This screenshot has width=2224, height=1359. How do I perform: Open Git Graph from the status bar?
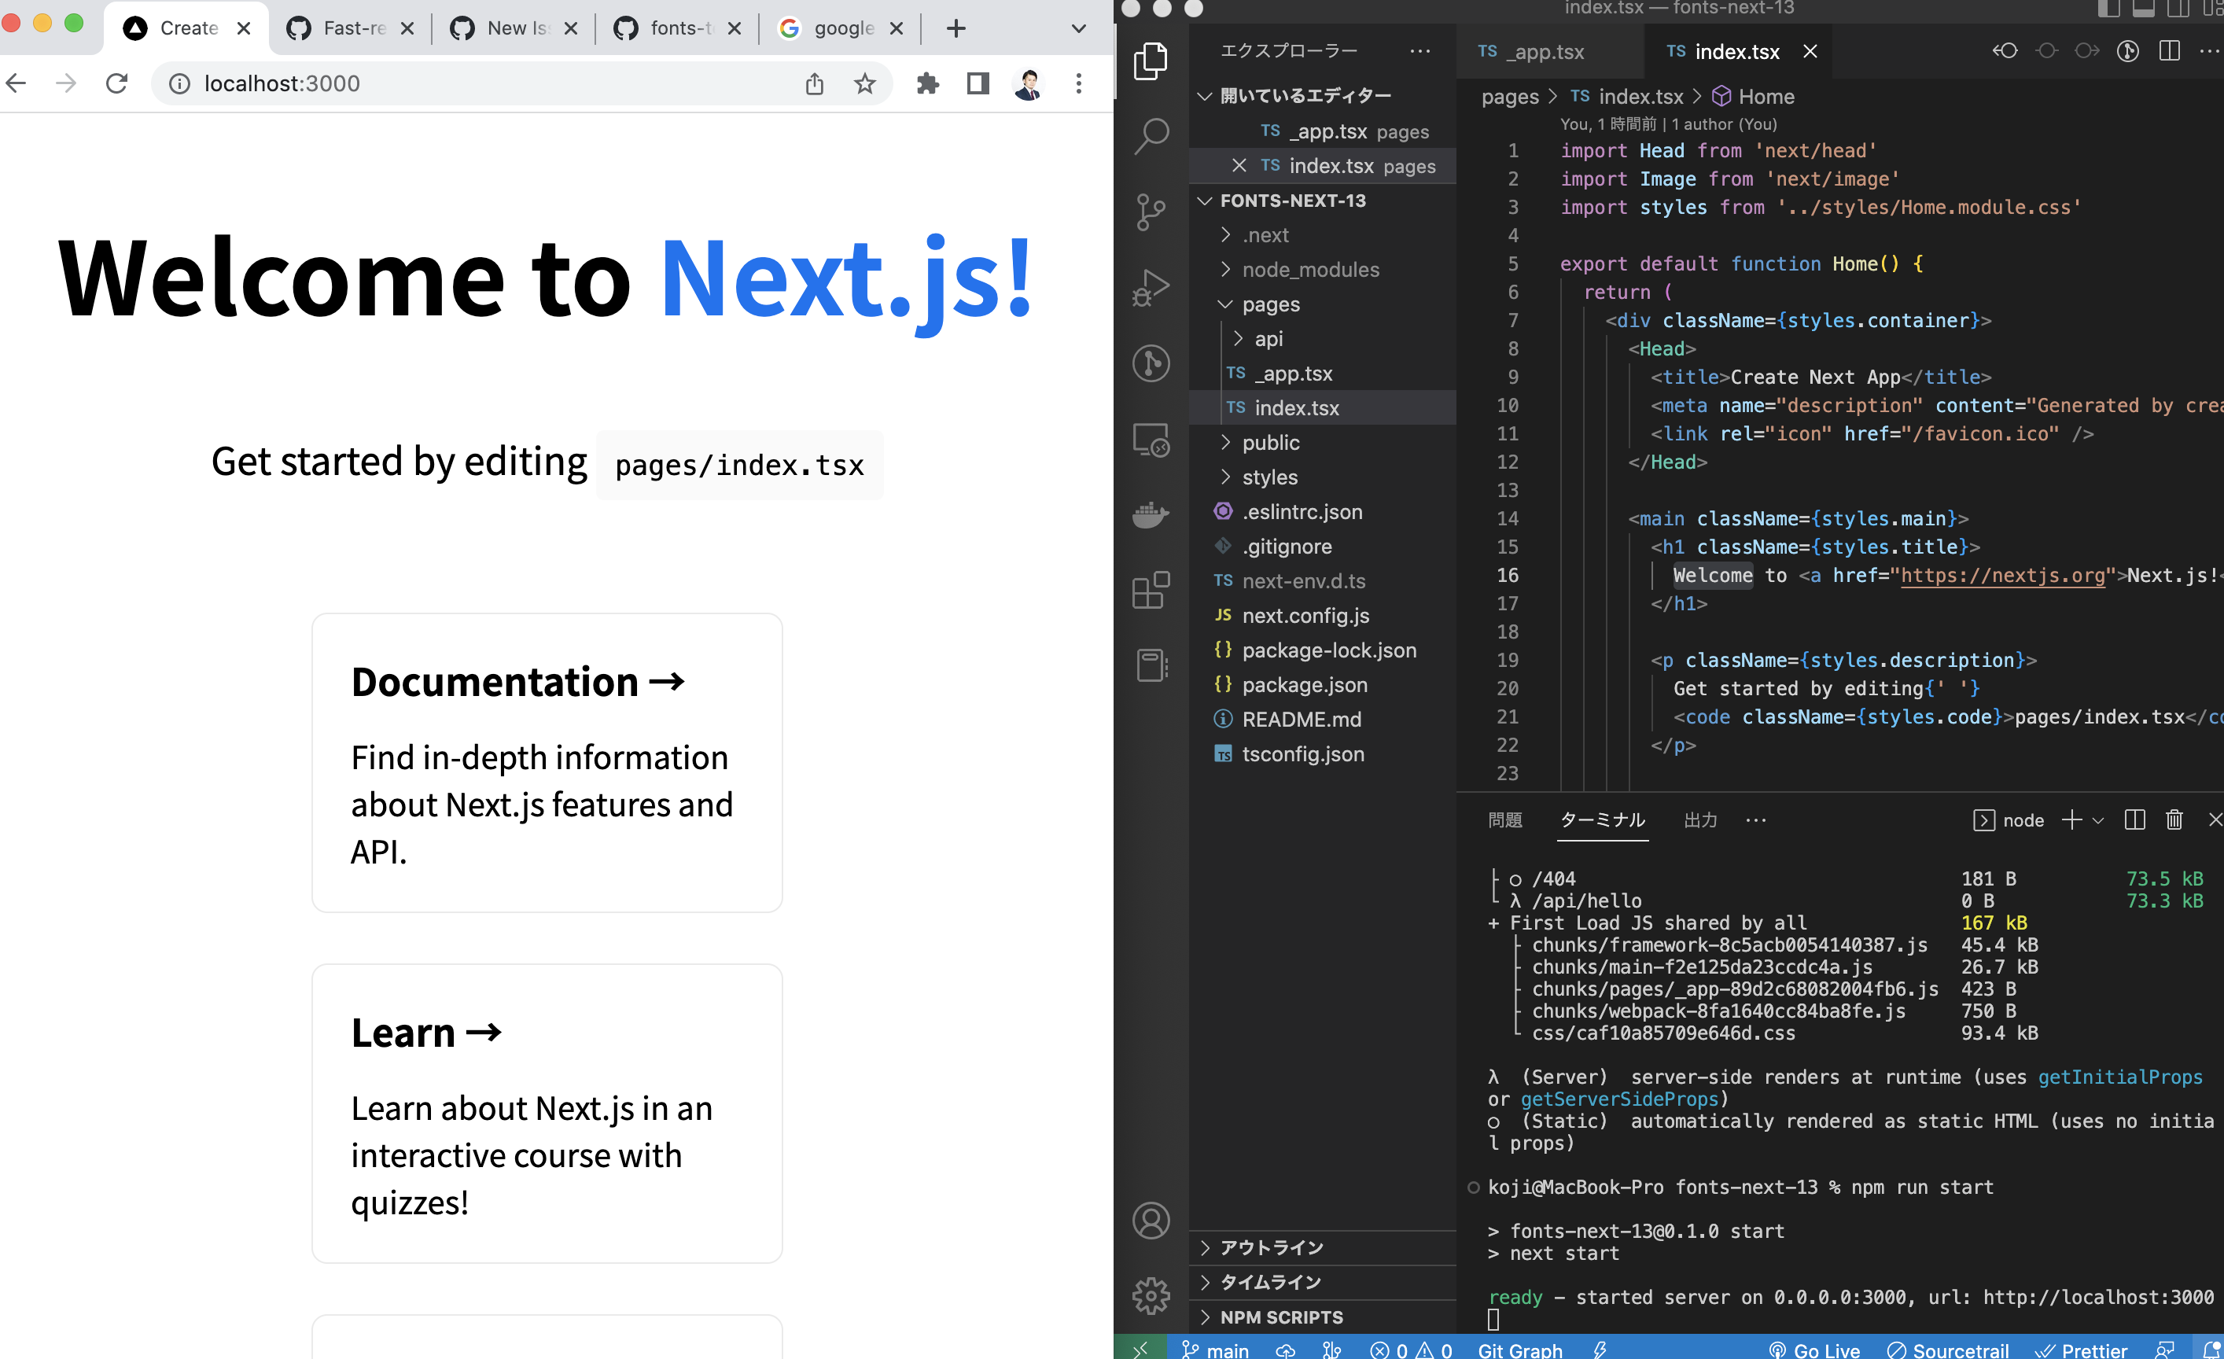(x=1519, y=1348)
